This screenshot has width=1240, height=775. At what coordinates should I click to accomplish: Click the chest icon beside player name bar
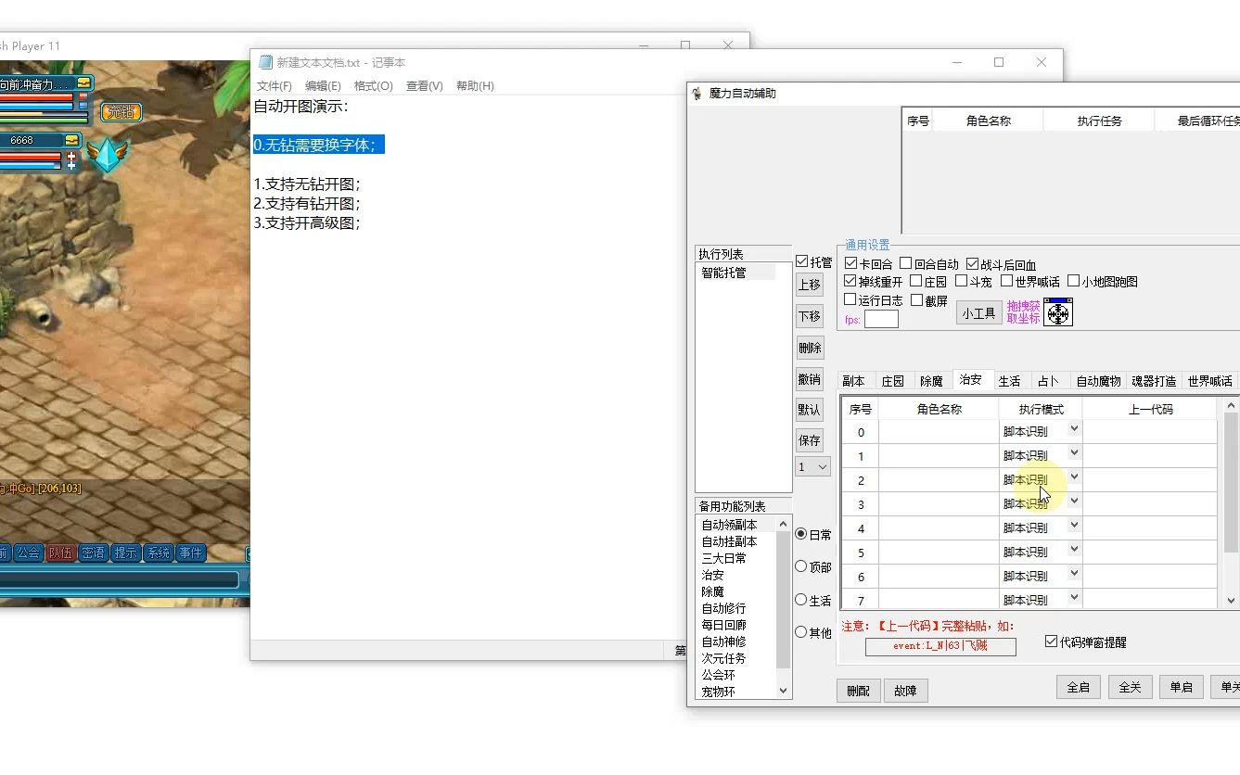click(84, 83)
